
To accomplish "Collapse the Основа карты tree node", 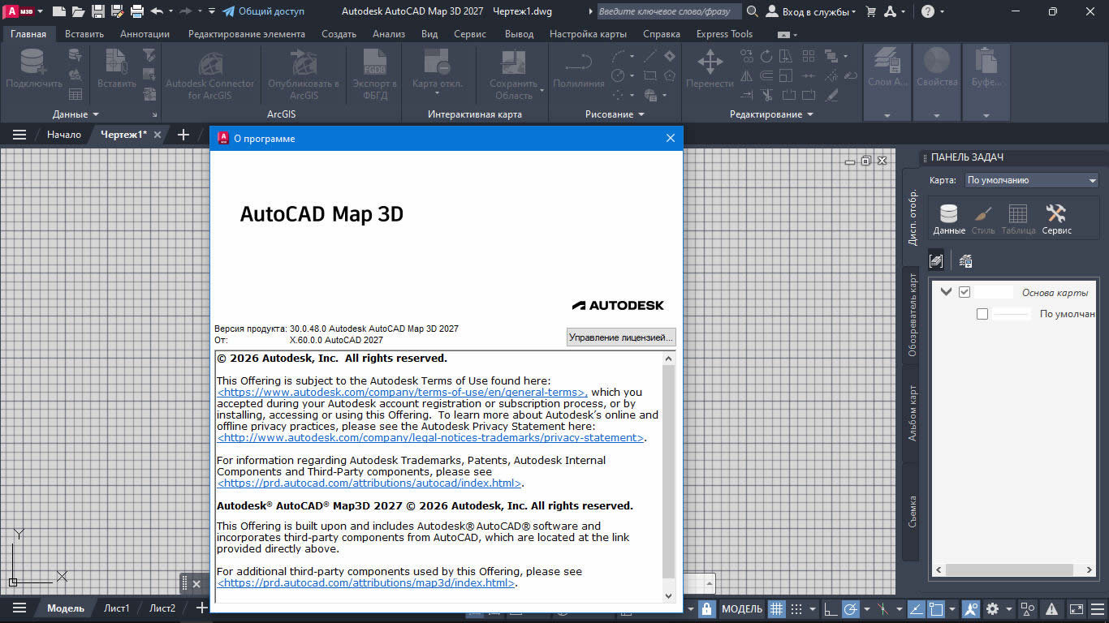I will click(946, 292).
